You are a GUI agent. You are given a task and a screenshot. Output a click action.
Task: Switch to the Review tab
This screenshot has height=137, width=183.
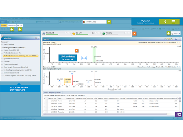point(4,25)
